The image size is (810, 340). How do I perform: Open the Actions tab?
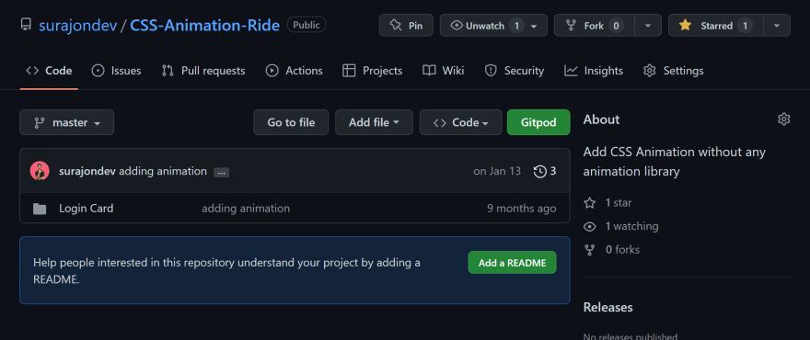294,71
